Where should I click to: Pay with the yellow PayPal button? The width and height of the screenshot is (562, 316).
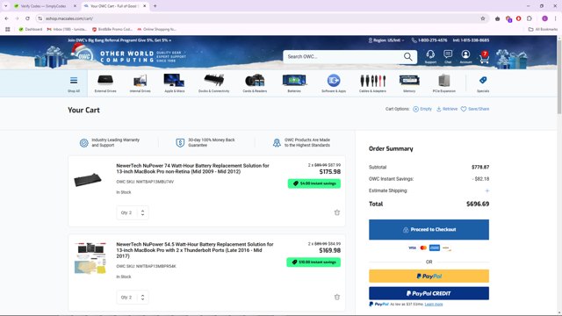[429, 276]
